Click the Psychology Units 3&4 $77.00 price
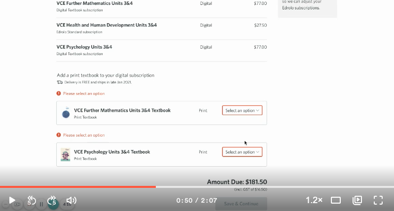 (x=260, y=47)
